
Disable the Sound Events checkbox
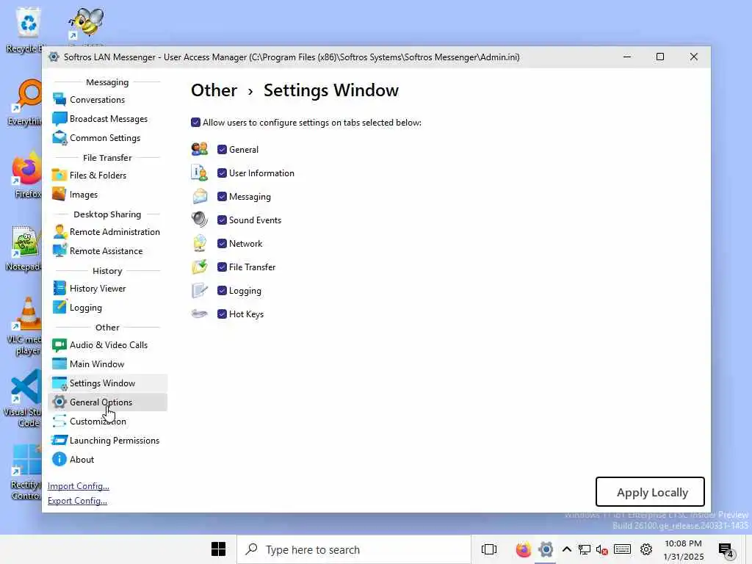point(222,220)
